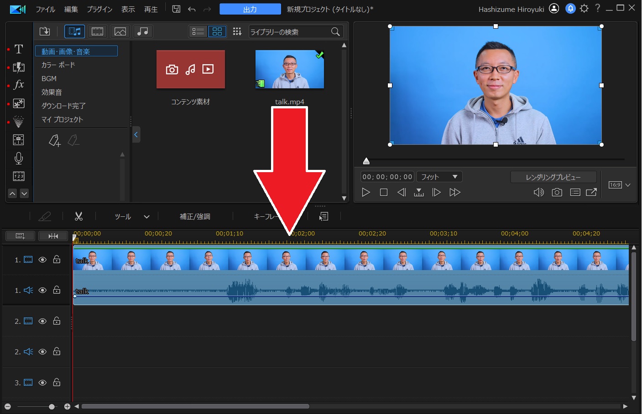Click the rooms sidebar up arrow
Image resolution: width=642 pixels, height=414 pixels.
point(13,194)
